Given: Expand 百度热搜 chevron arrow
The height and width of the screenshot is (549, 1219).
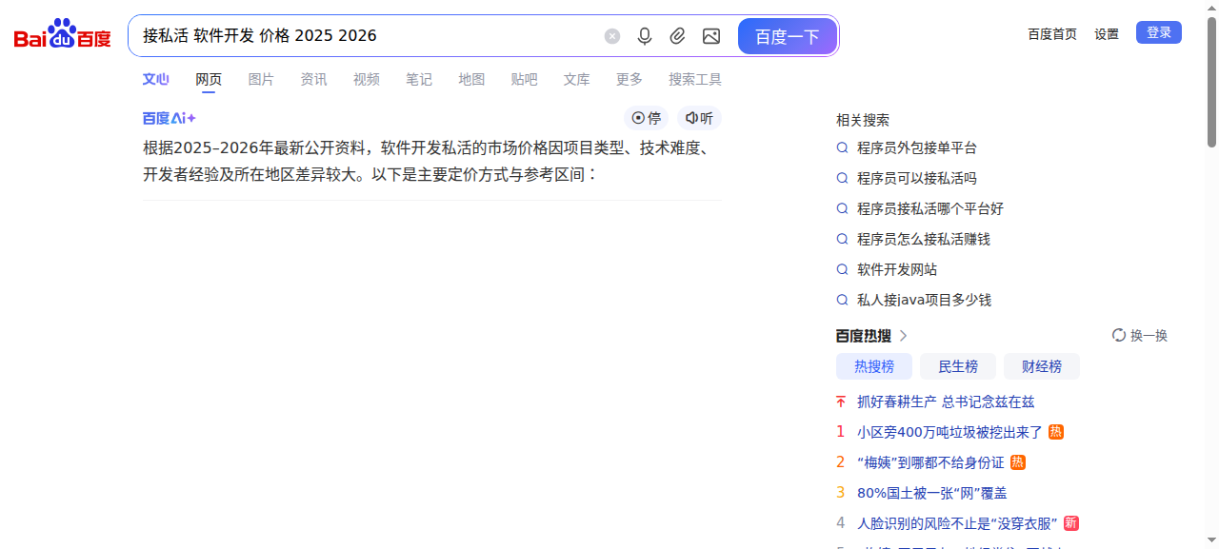Looking at the screenshot, I should pos(904,336).
